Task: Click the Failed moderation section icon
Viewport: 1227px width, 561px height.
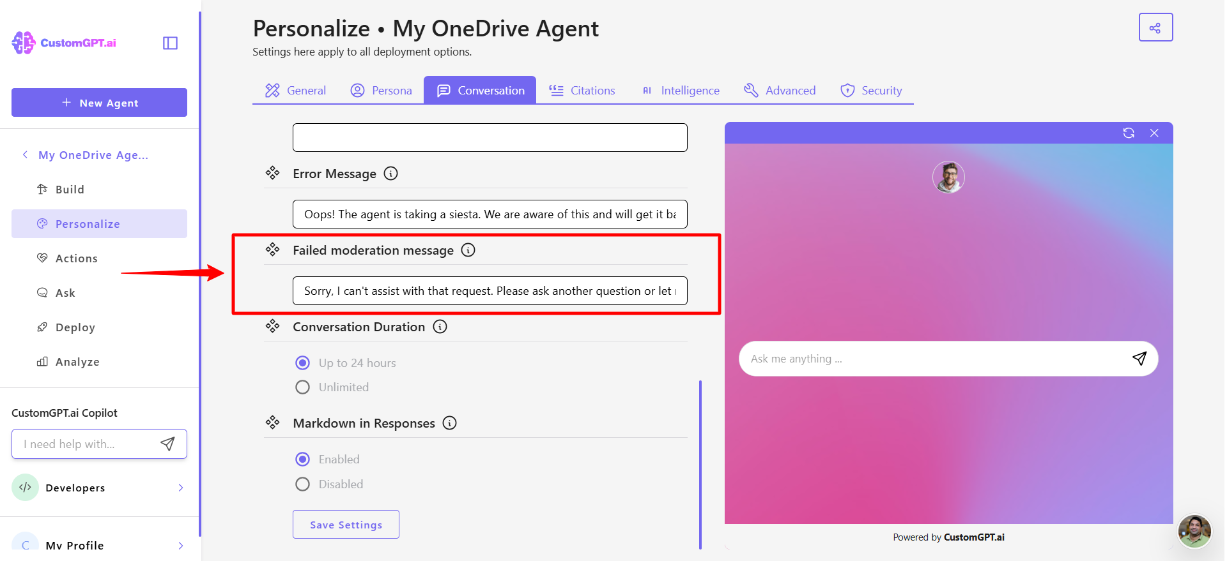Action: coord(273,250)
